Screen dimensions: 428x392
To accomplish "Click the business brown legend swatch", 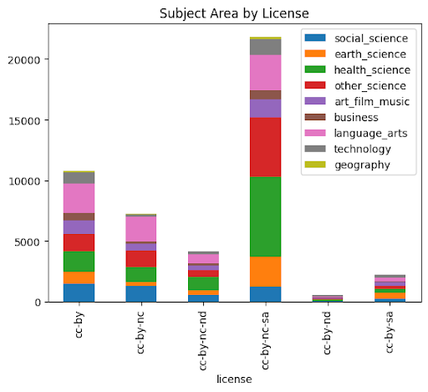I will pos(315,117).
